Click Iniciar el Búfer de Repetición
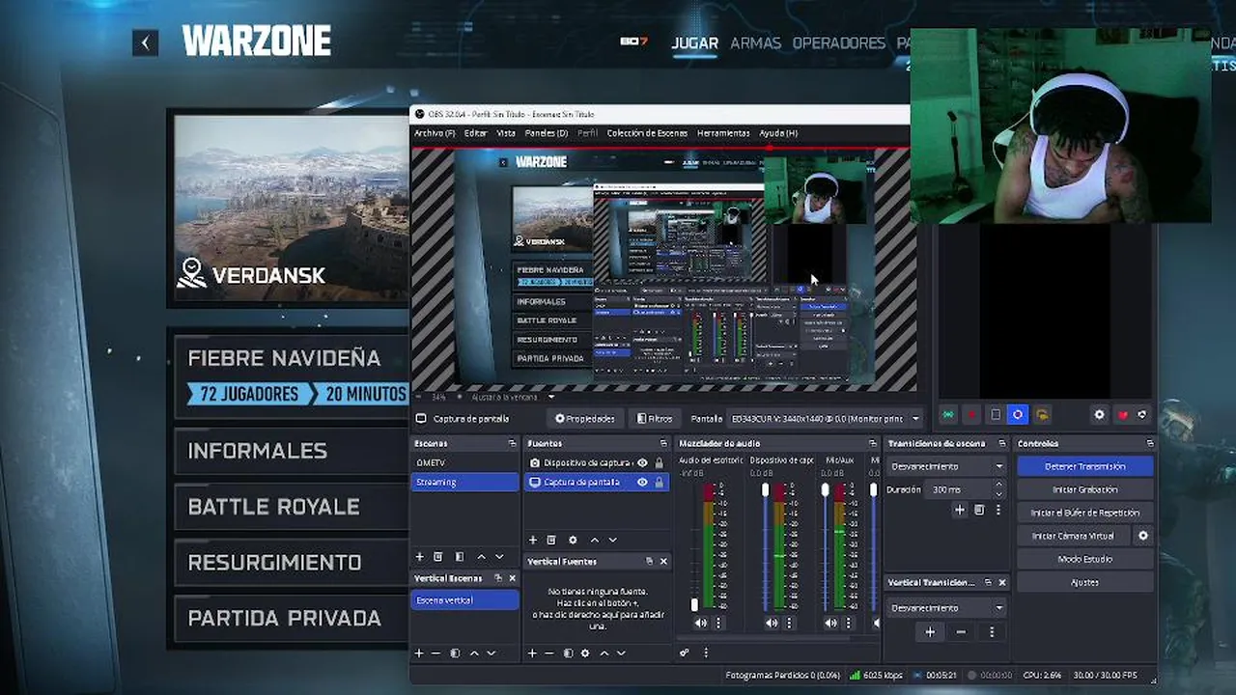 (x=1084, y=513)
